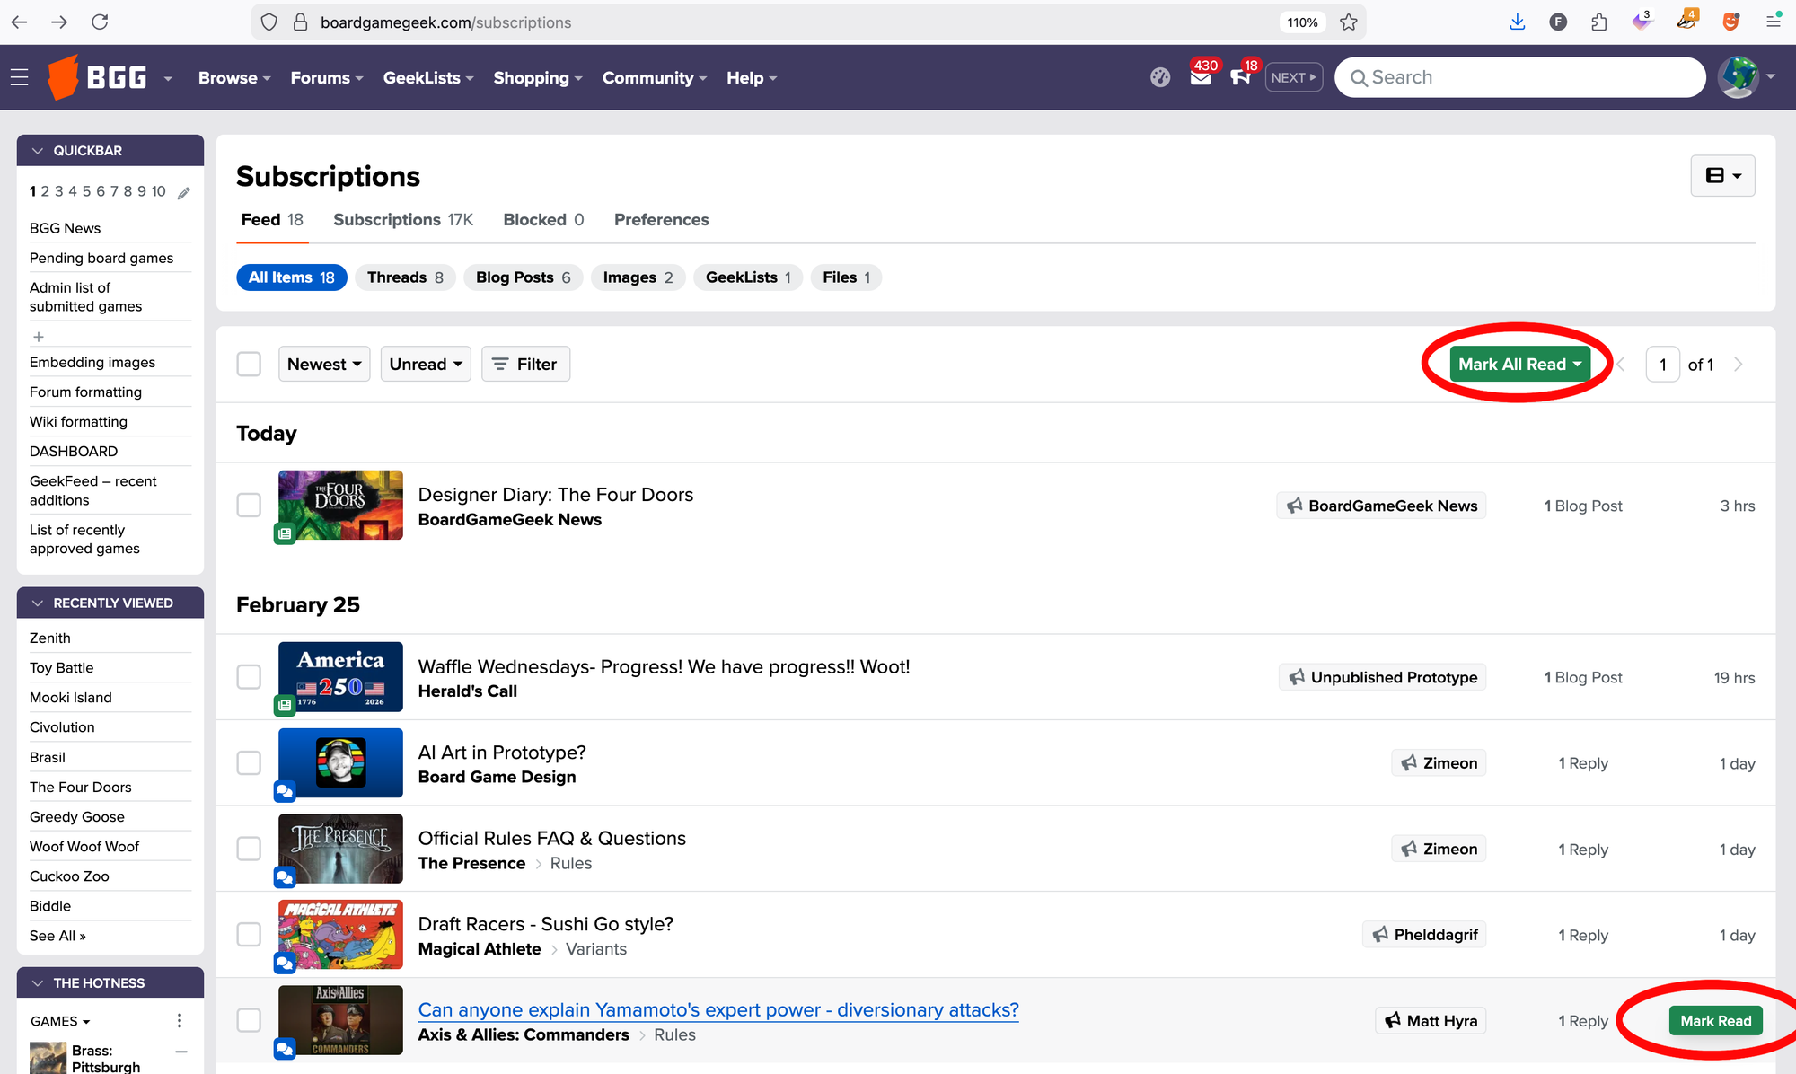Check the Waffle Wednesdays item checkbox
The width and height of the screenshot is (1796, 1074).
[x=249, y=676]
